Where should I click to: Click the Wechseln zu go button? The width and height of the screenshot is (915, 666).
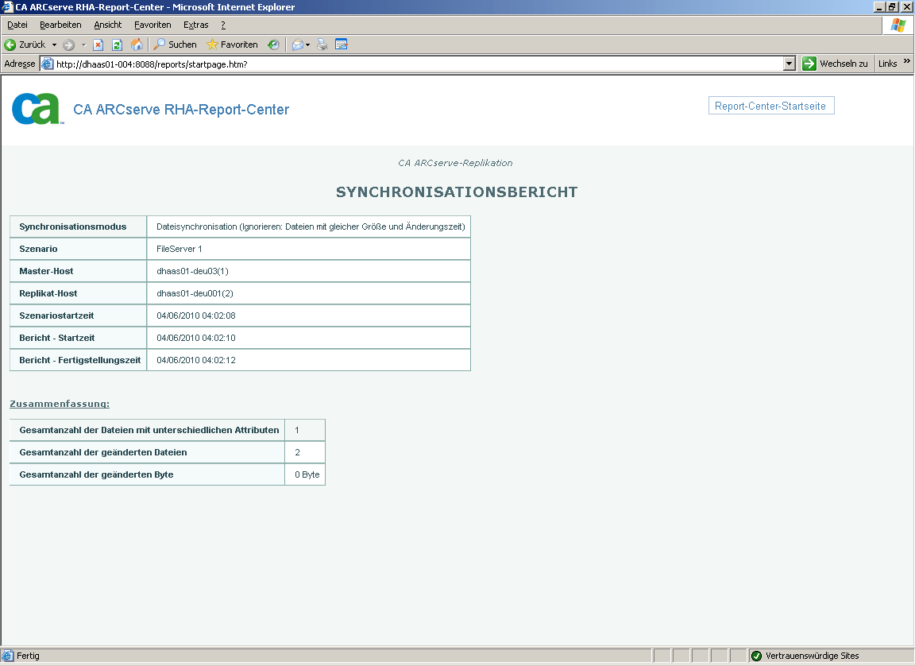[x=835, y=64]
